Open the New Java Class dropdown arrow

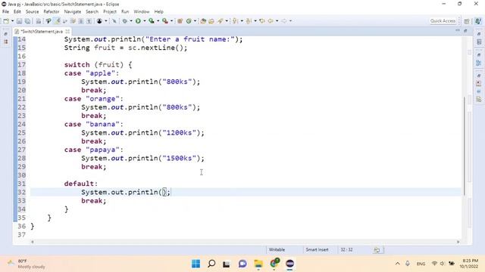[x=195, y=21]
